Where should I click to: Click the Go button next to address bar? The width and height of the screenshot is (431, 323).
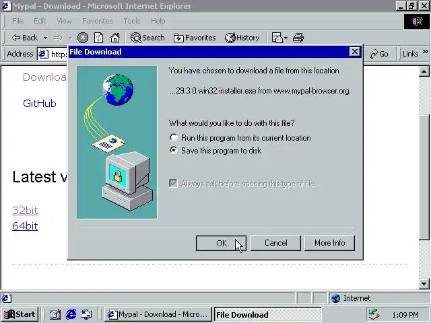(379, 54)
